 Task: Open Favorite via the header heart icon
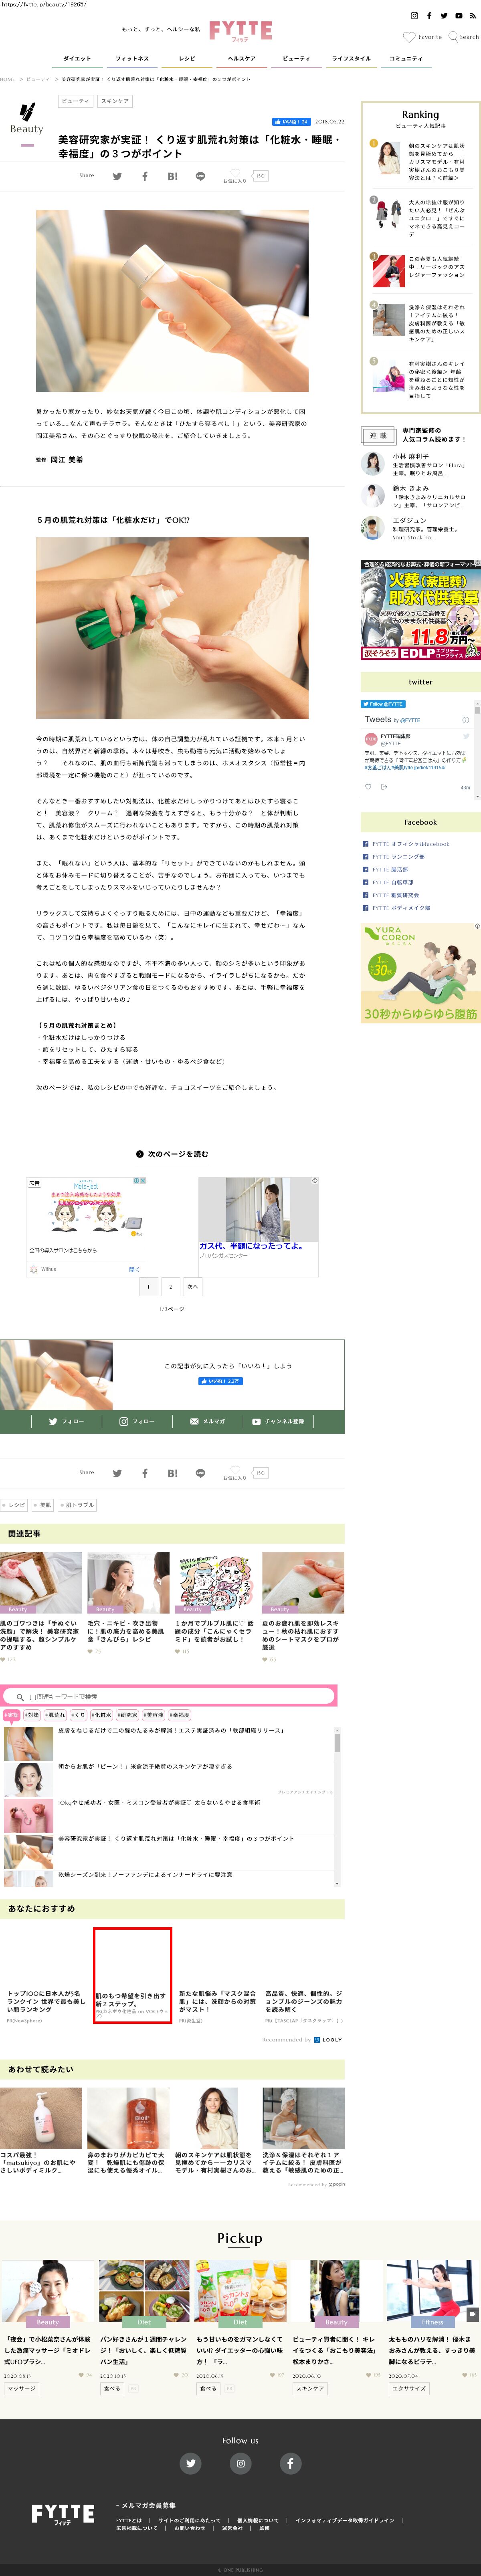tap(408, 37)
